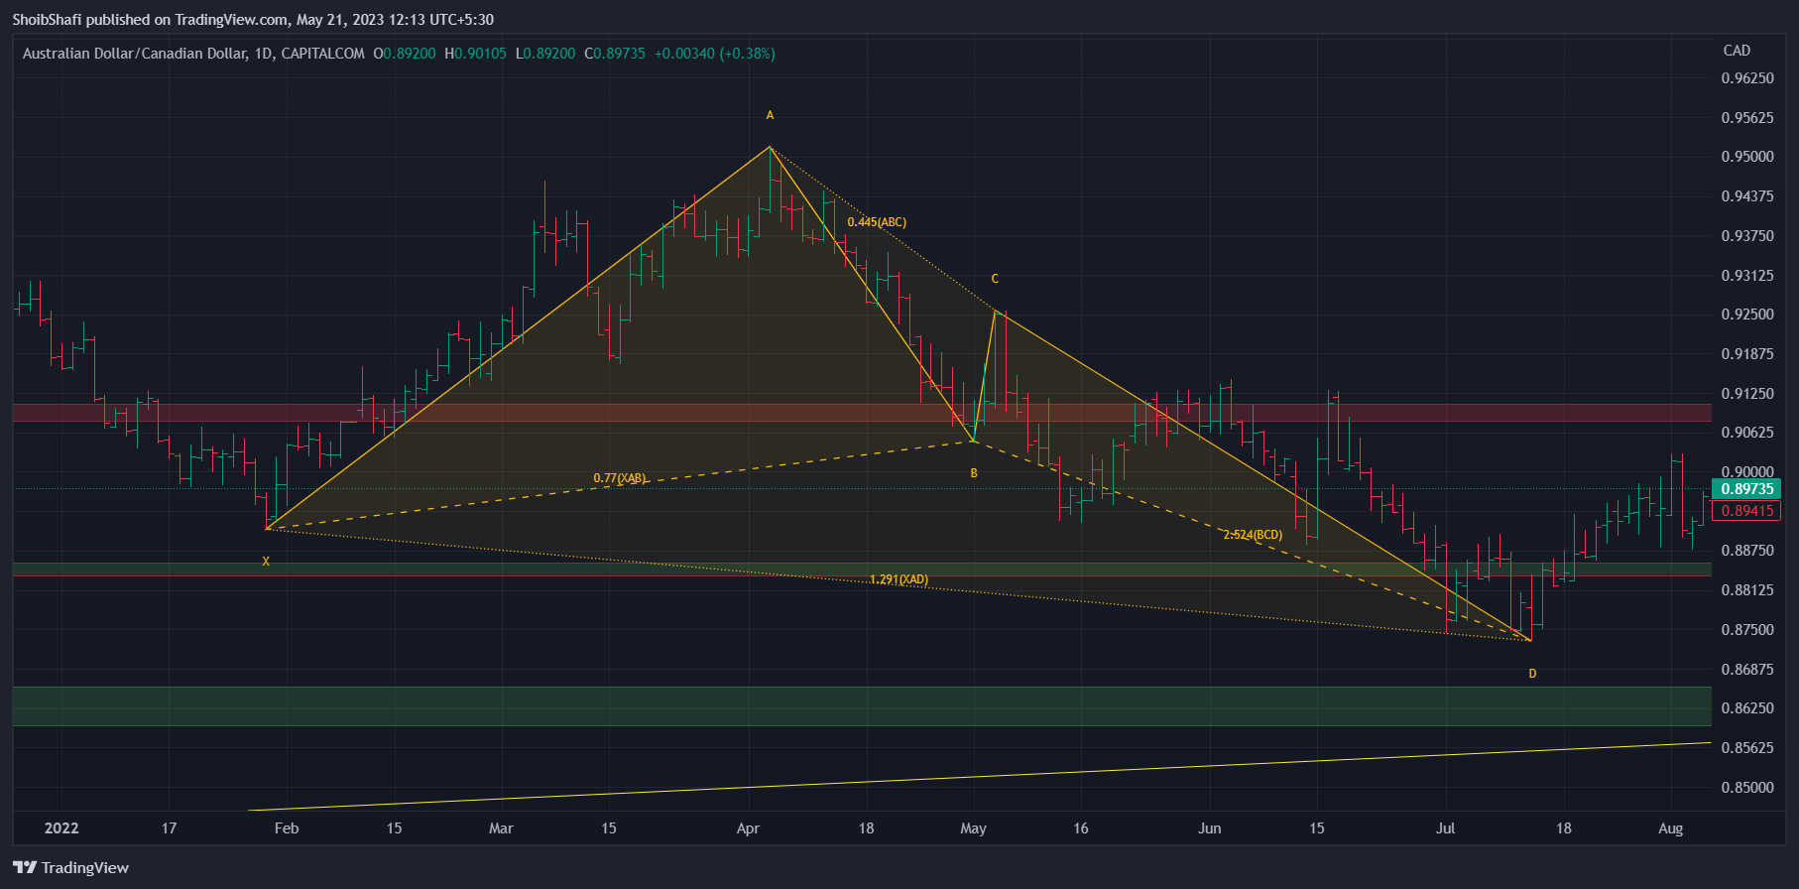Click the change value +0.00340 (+0.38%)
Viewport: 1799px width, 889px height.
coord(715,54)
